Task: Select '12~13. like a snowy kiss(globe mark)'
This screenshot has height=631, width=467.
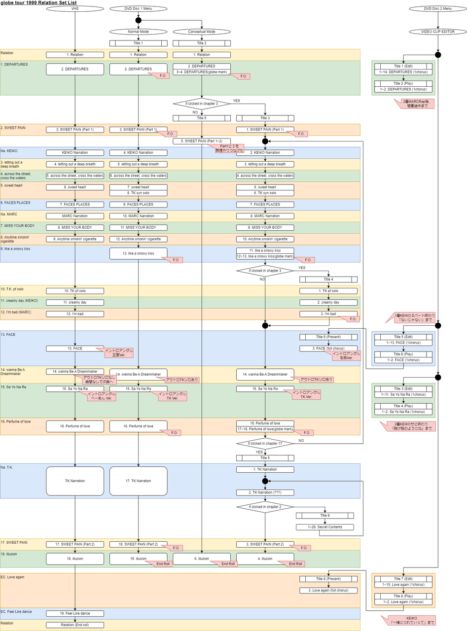Action: [x=265, y=256]
